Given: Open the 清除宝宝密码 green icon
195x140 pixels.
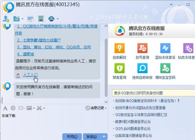Looking at the screenshot, I should coord(165,68).
